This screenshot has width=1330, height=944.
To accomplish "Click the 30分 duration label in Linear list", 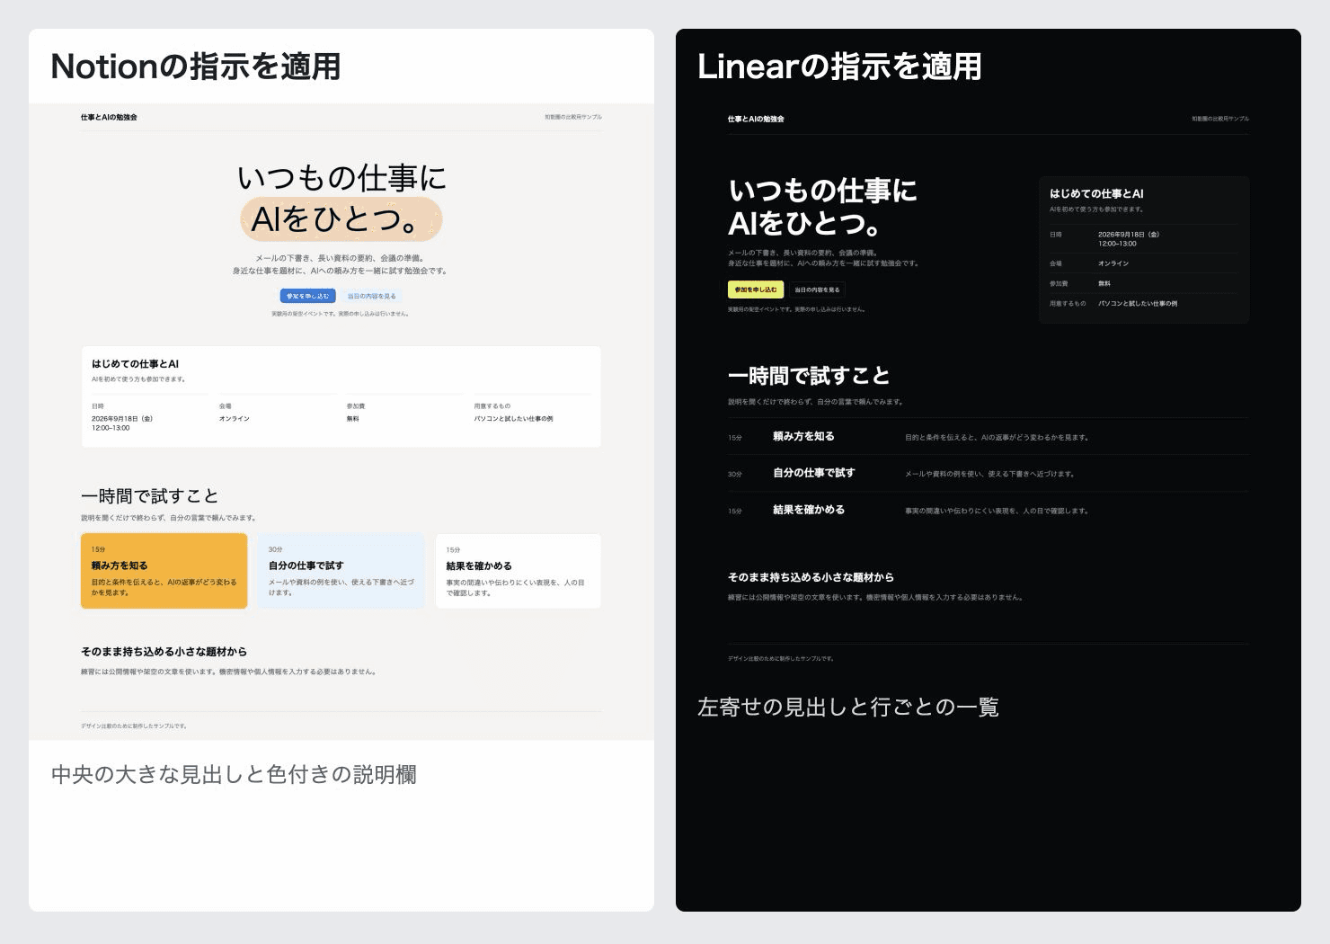I will 735,475.
